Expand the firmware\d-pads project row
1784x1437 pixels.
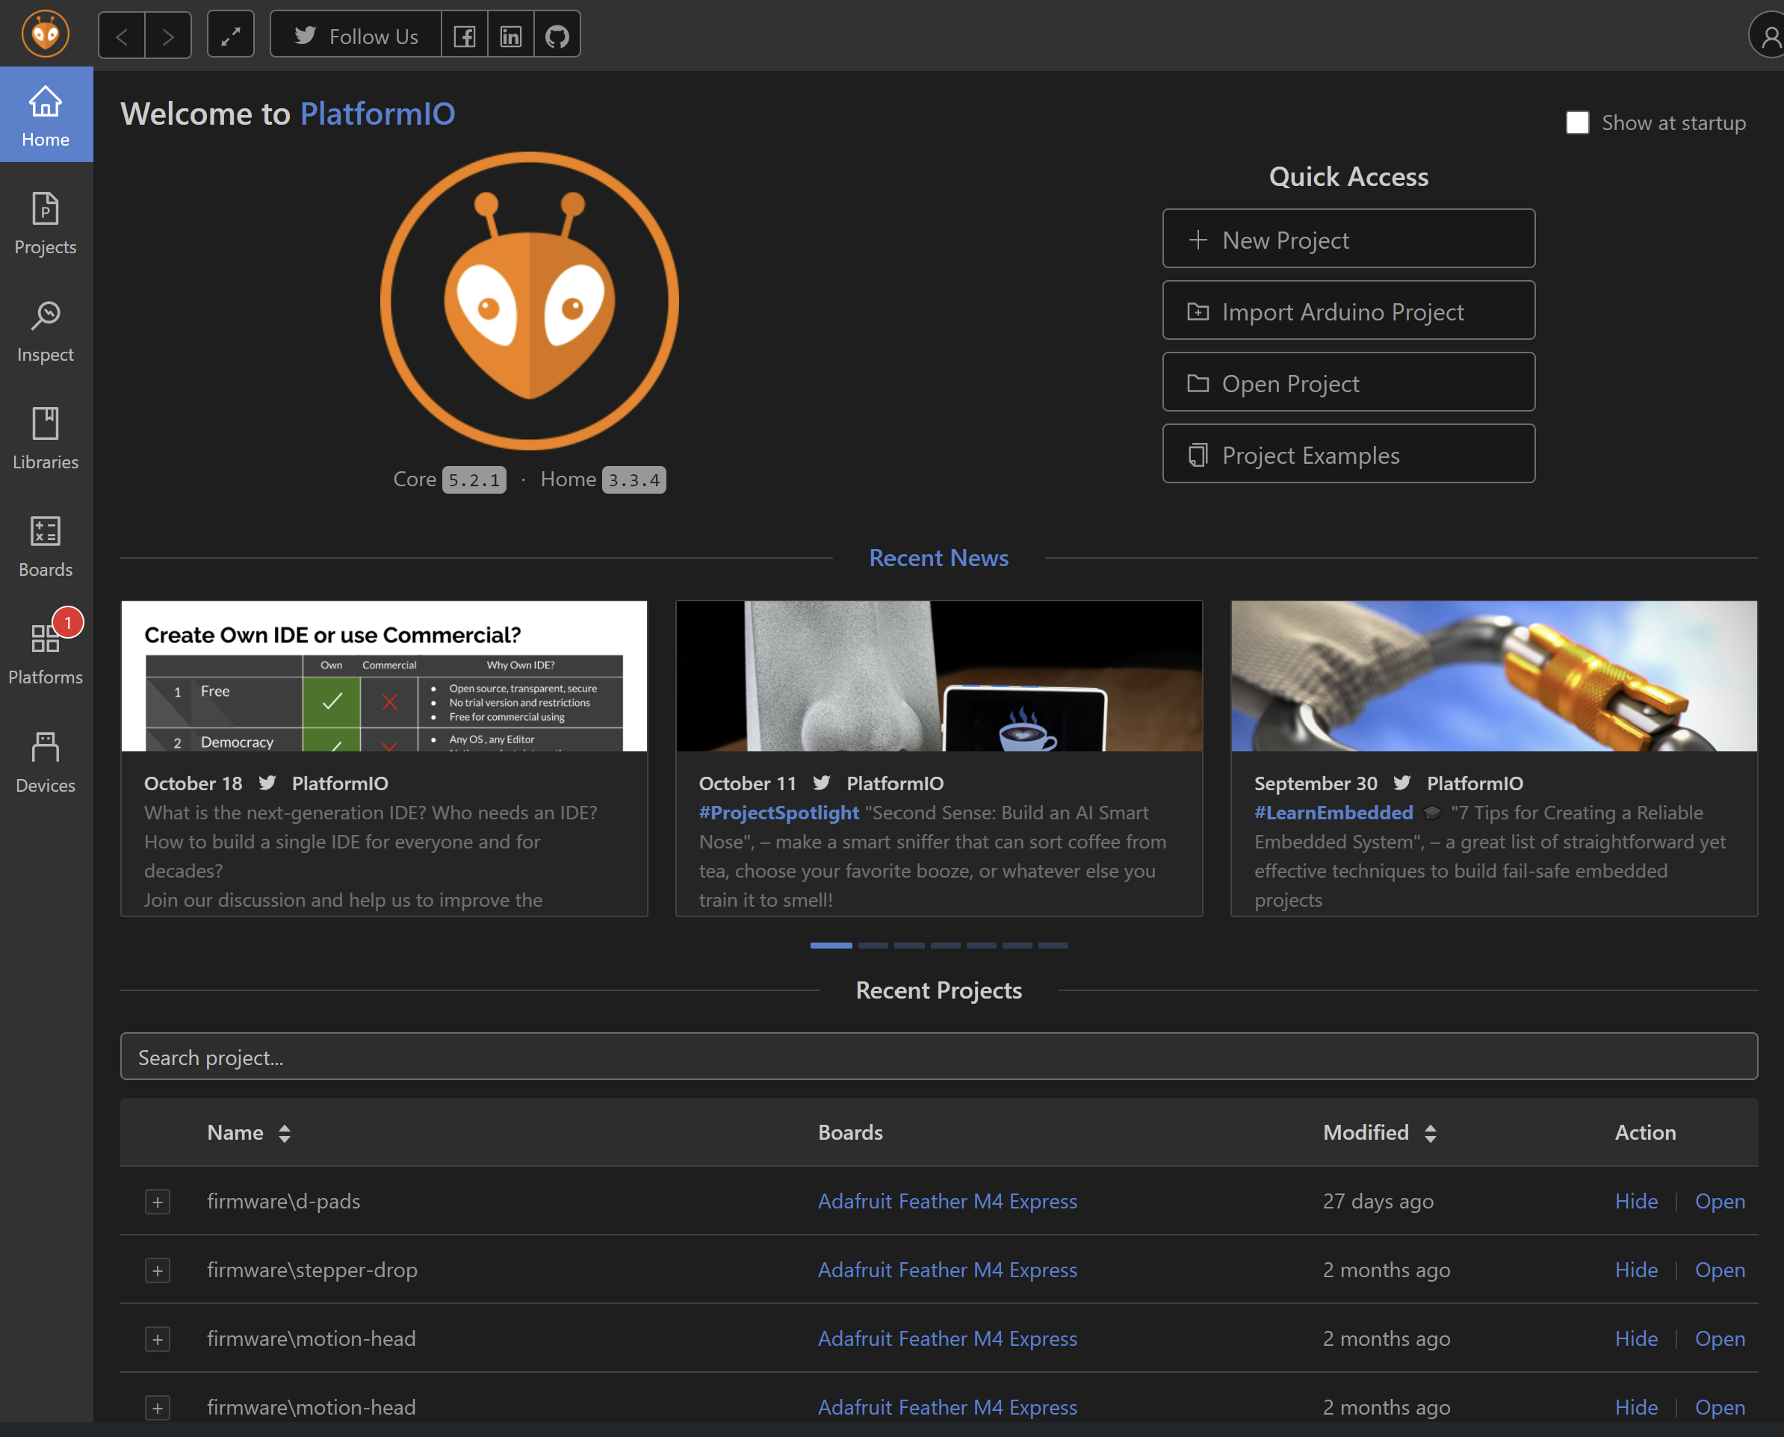point(158,1202)
